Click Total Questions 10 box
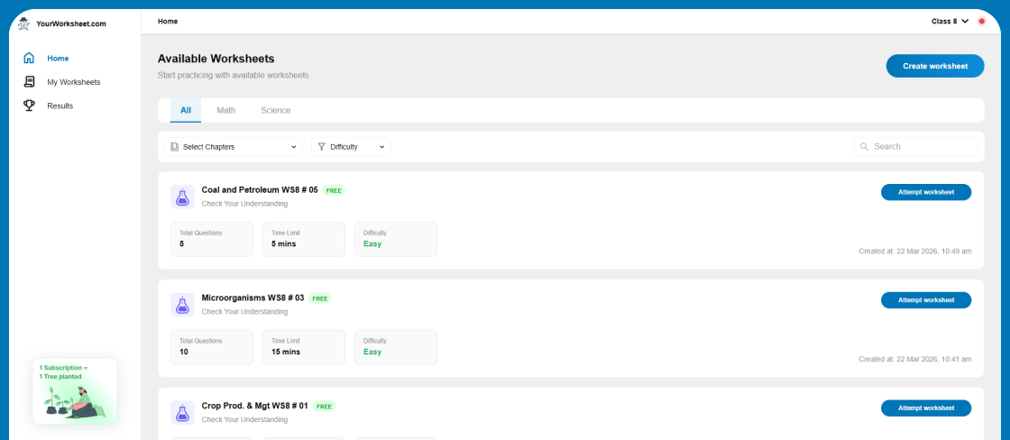 coord(212,347)
